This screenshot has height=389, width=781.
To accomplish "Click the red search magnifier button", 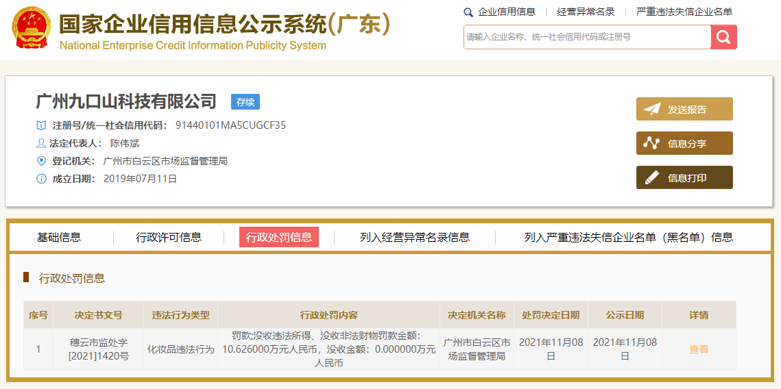I will (x=723, y=37).
